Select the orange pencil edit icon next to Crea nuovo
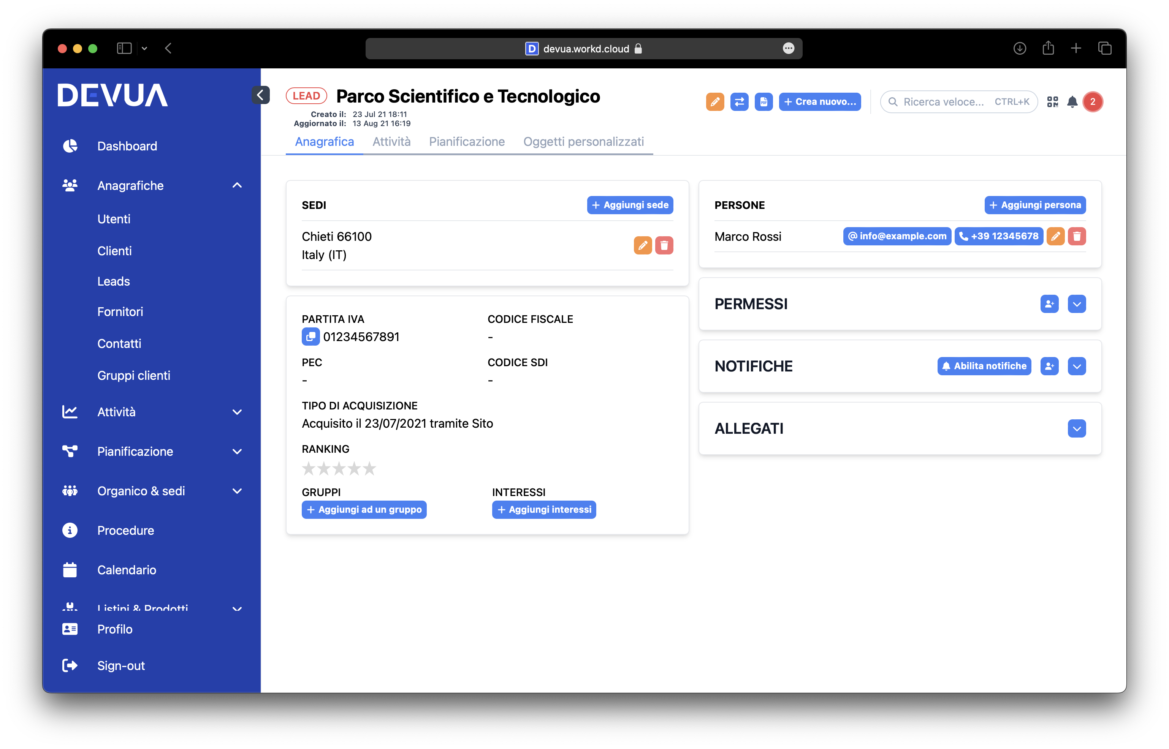 [715, 102]
